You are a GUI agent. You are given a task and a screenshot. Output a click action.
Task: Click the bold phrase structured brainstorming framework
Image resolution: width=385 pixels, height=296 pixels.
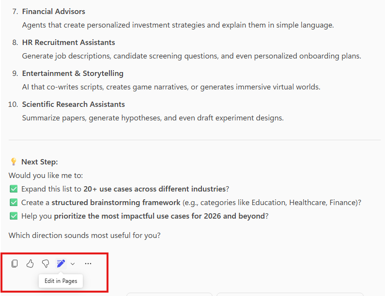[x=116, y=202]
